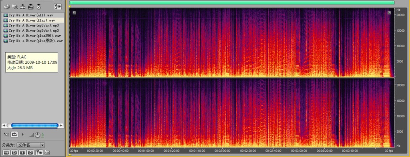
Task: Click the Close Files icon
Action: tap(15, 6)
